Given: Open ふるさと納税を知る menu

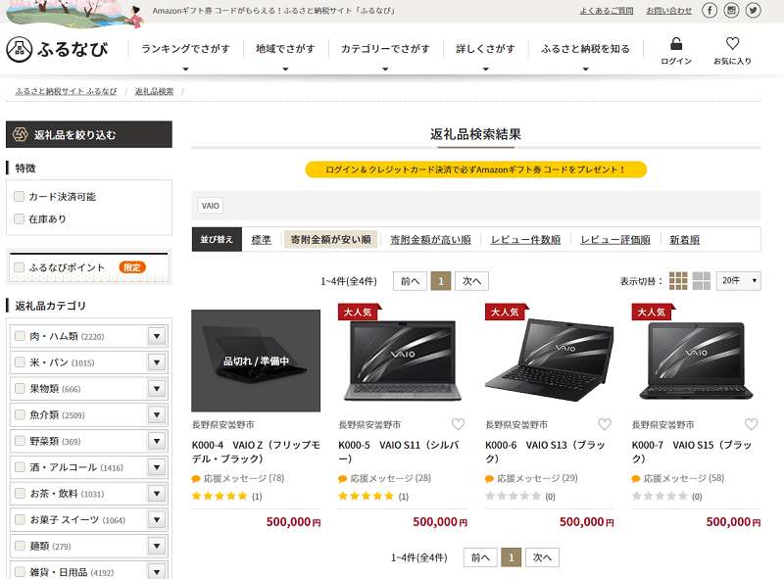Looking at the screenshot, I should tap(585, 49).
